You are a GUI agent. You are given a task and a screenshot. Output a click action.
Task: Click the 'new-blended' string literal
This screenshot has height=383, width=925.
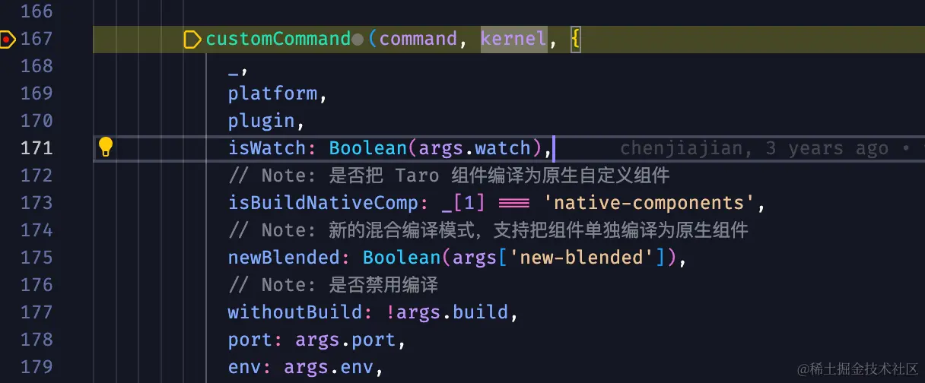(x=582, y=258)
